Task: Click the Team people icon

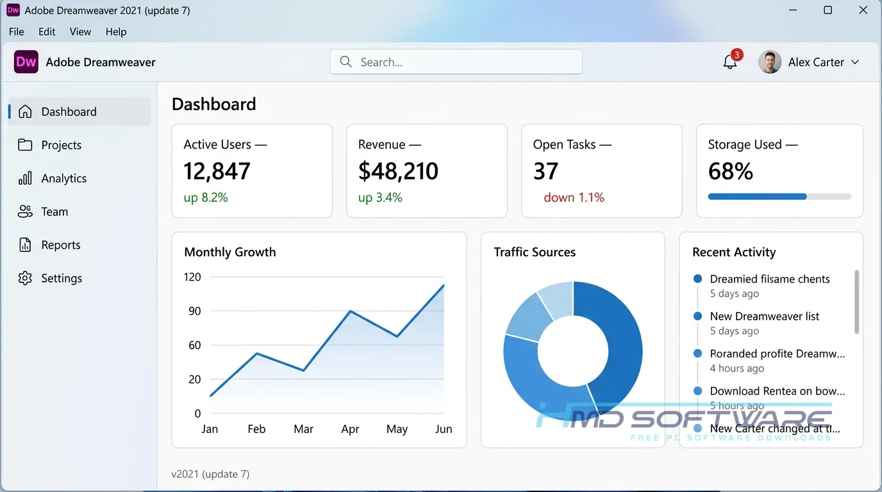Action: point(25,211)
